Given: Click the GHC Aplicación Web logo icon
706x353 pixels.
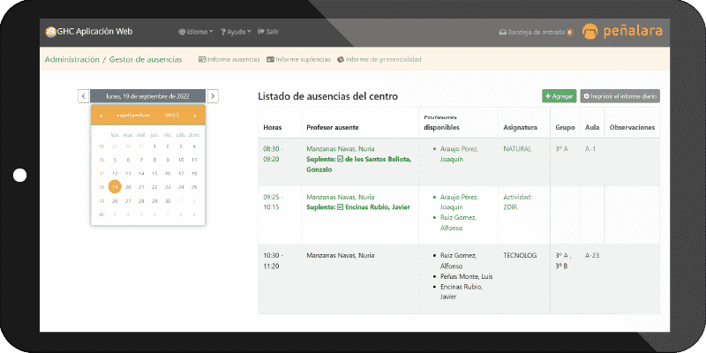Looking at the screenshot, I should pyautogui.click(x=50, y=32).
